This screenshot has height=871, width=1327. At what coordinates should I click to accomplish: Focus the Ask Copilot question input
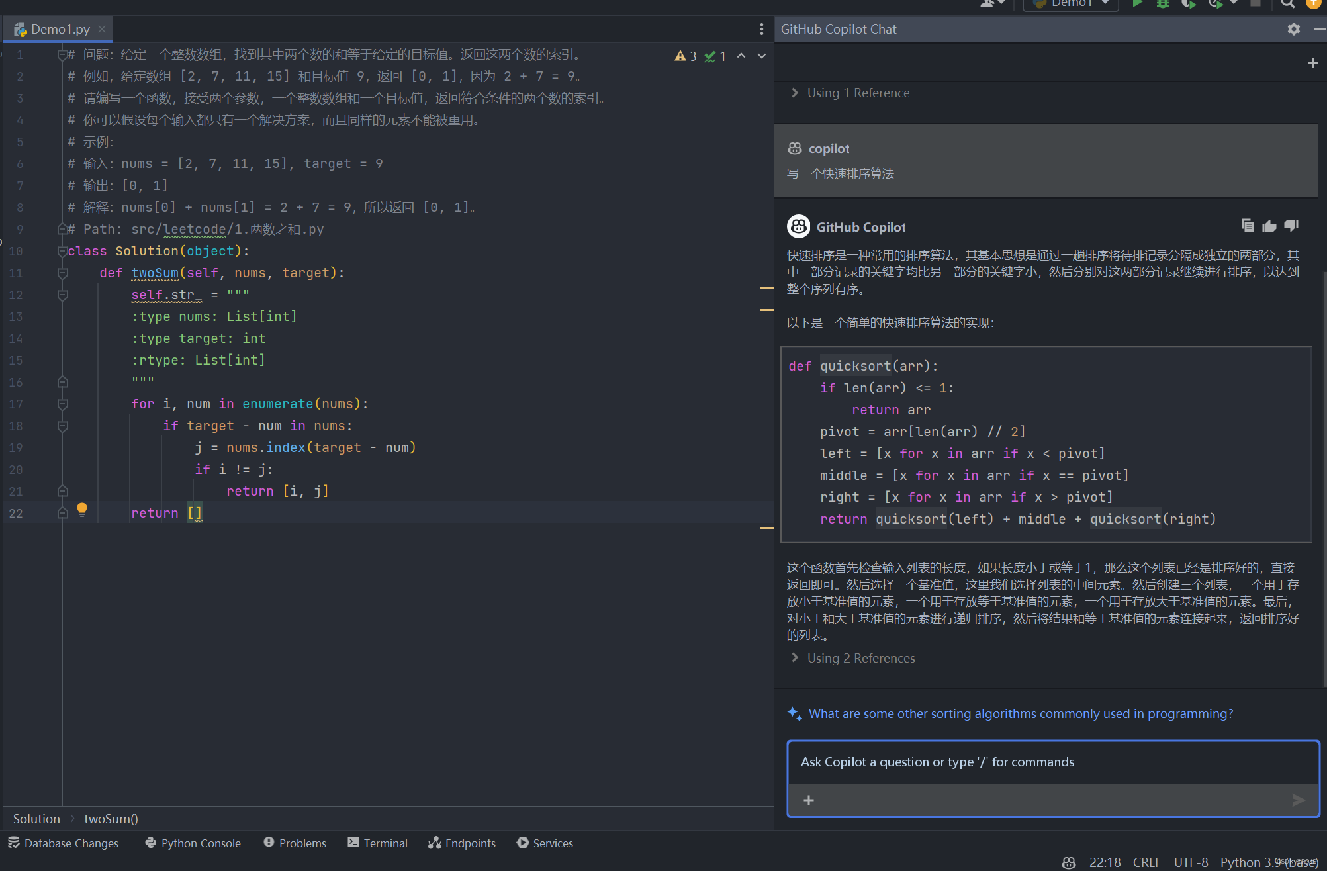coord(1052,762)
